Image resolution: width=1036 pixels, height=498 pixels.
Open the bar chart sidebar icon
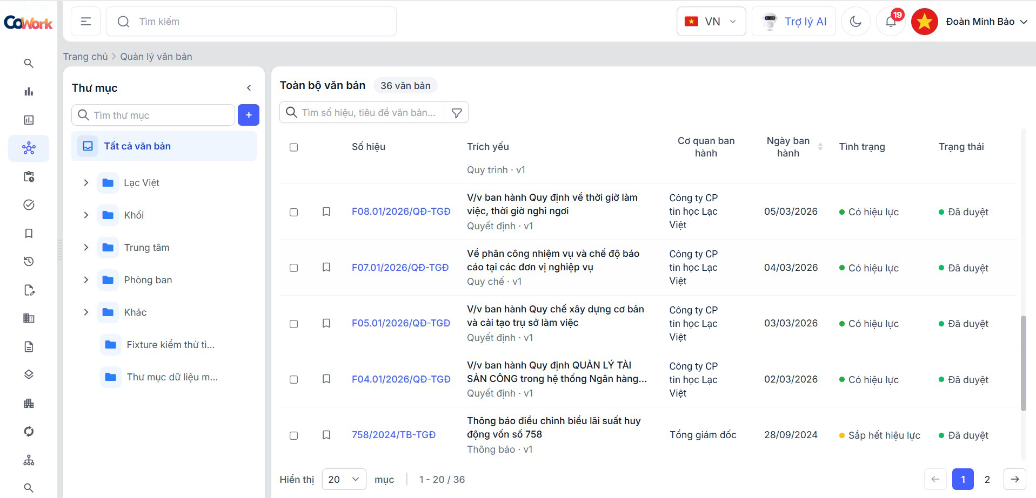[x=29, y=91]
